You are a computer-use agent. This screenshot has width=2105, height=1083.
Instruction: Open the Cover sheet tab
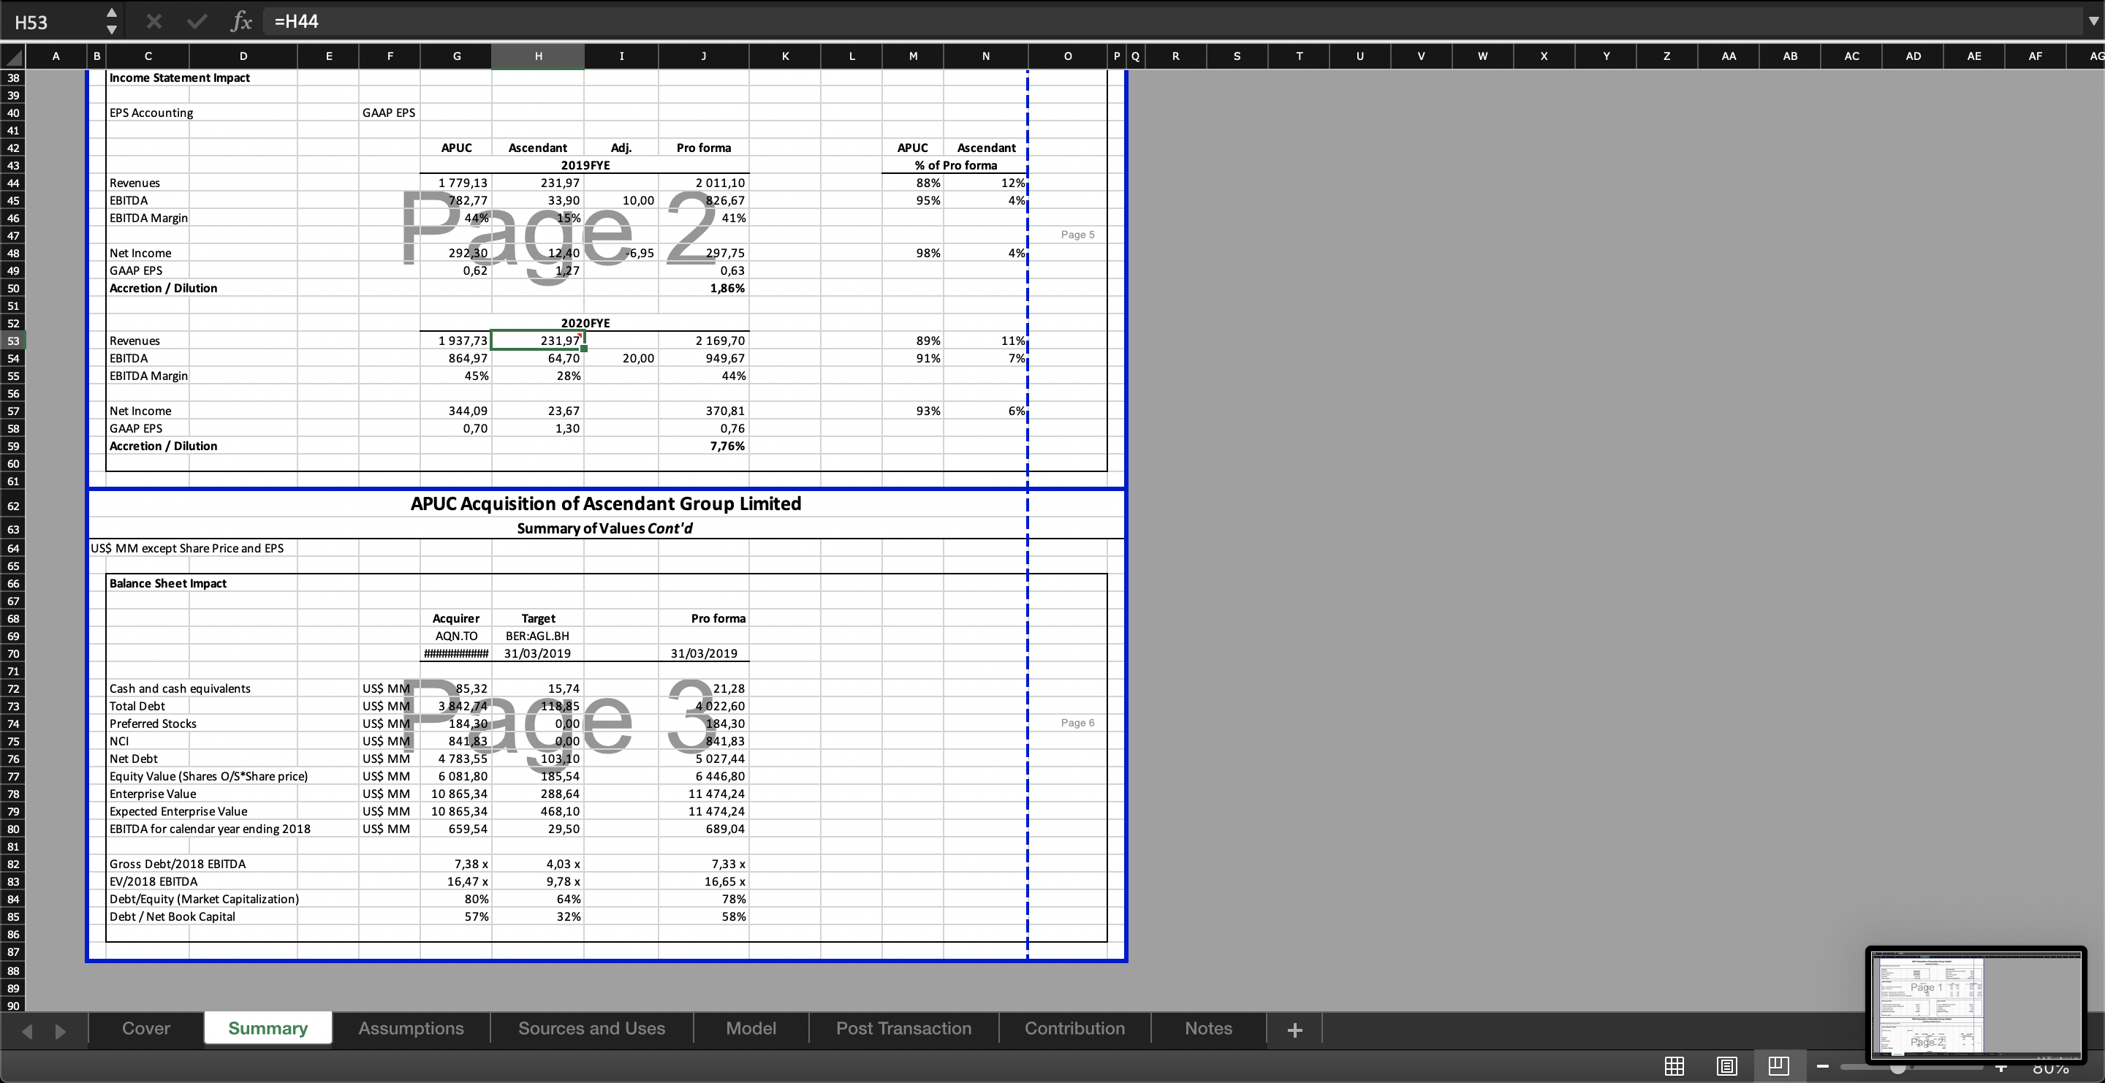click(x=145, y=1028)
